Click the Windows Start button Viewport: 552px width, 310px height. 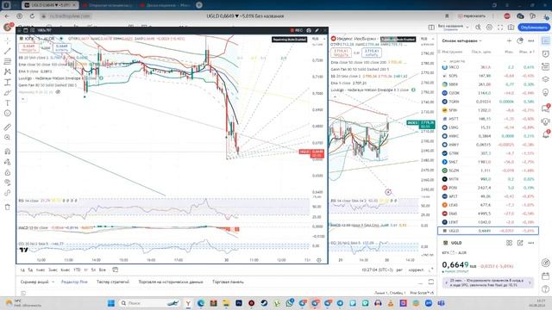click(111, 303)
